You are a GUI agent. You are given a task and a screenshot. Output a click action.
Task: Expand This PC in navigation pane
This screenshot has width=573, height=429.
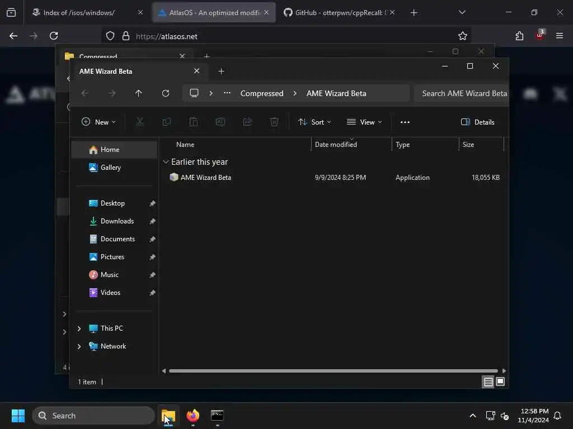pyautogui.click(x=79, y=328)
